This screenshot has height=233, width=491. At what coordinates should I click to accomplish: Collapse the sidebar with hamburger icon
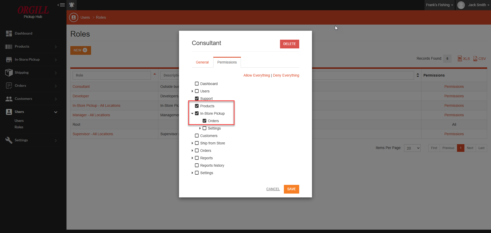[x=61, y=5]
